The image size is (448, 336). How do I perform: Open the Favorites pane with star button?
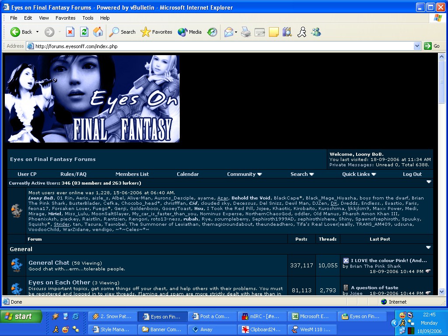(x=156, y=32)
